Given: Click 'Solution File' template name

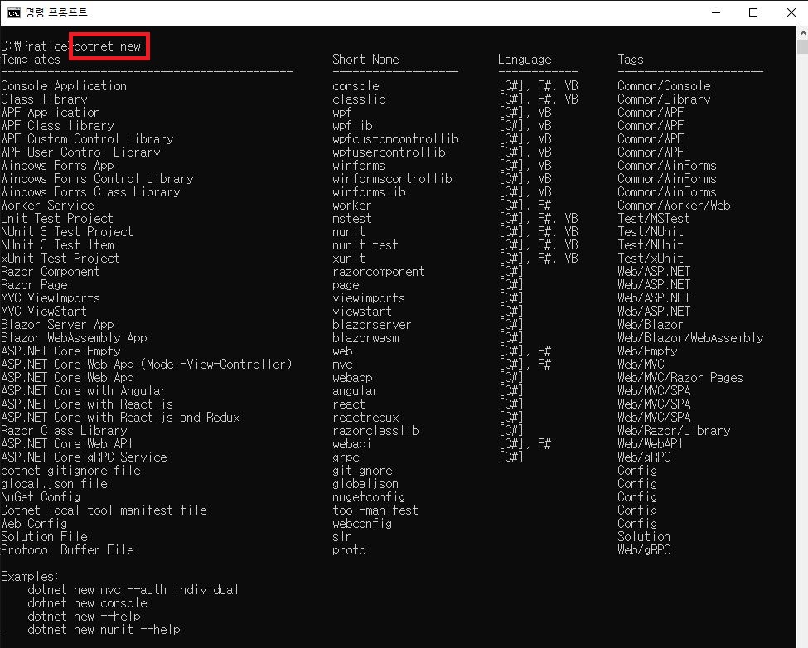Looking at the screenshot, I should coord(44,537).
